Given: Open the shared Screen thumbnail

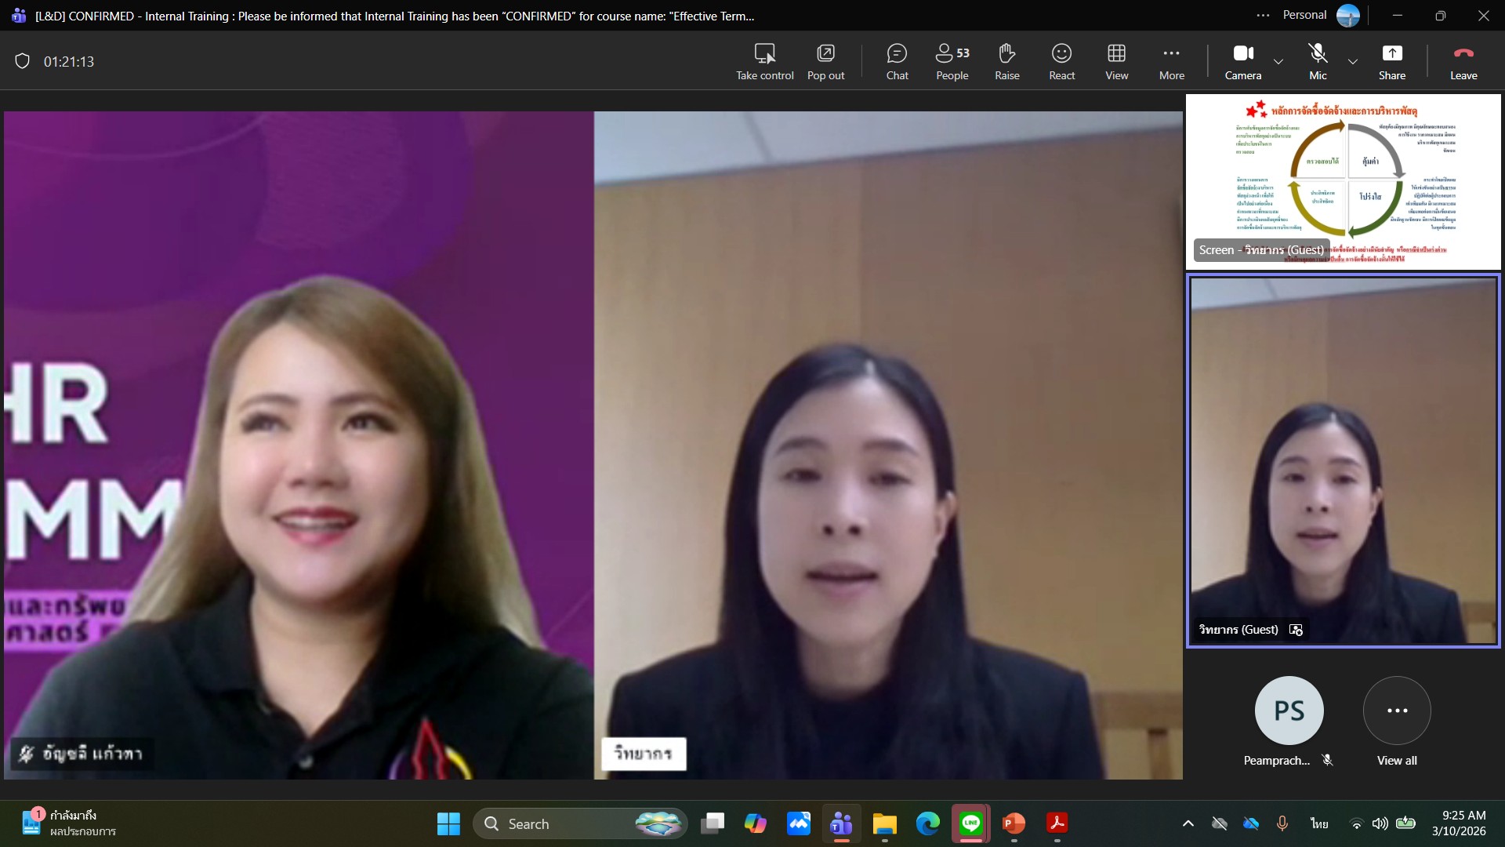Looking at the screenshot, I should click(1344, 182).
